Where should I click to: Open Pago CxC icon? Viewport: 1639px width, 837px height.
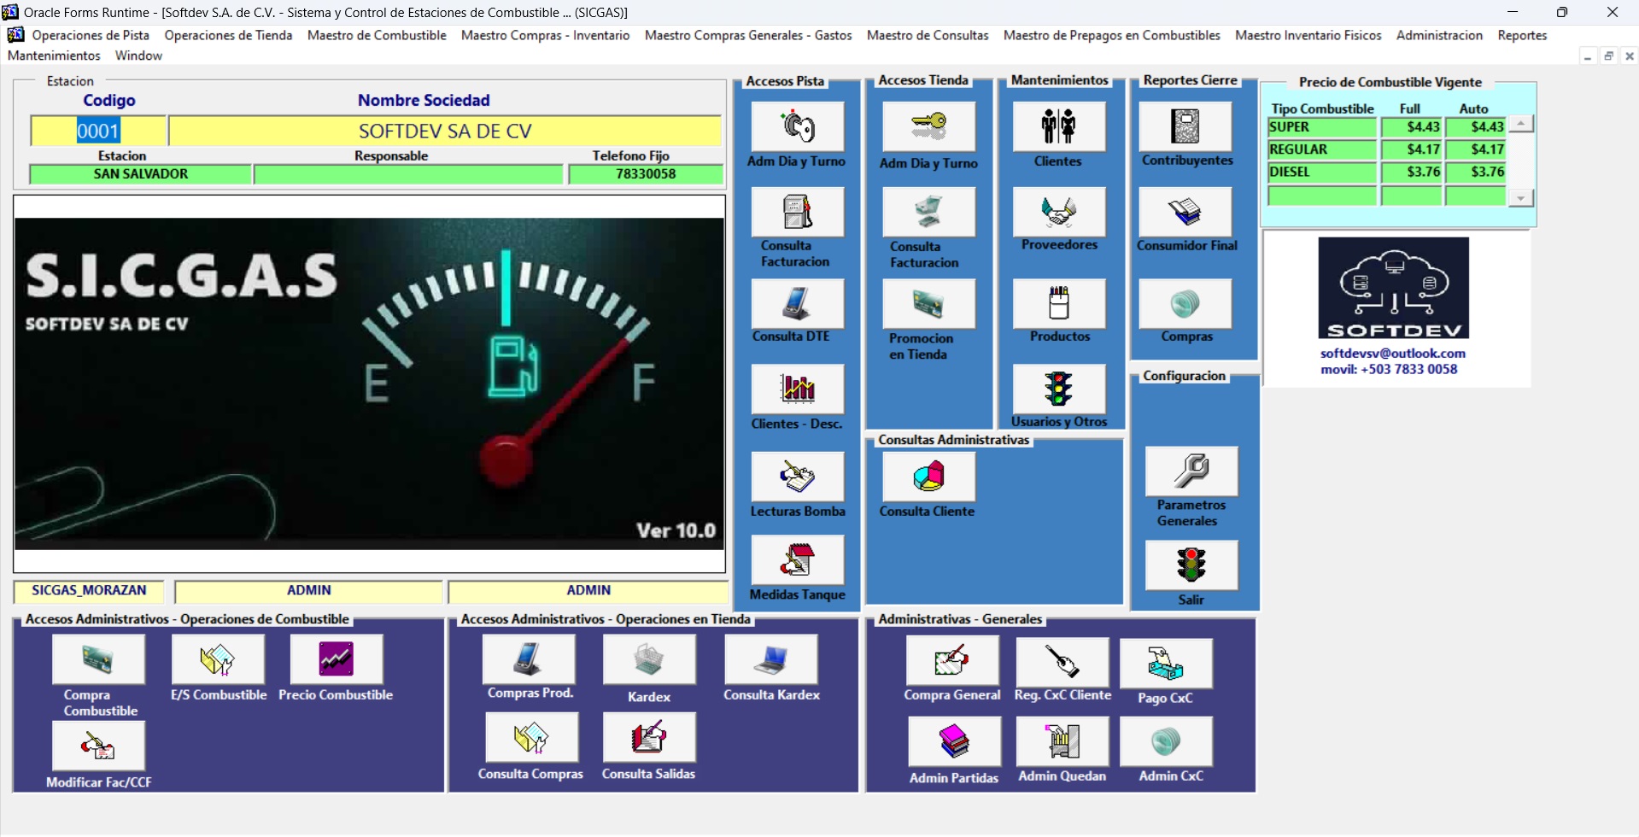tap(1166, 664)
